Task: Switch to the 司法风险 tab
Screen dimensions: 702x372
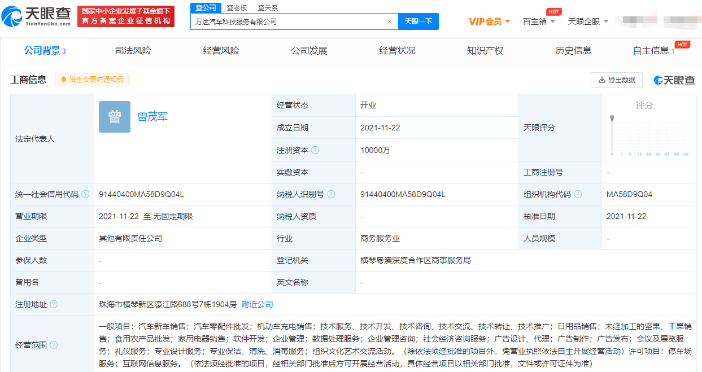Action: point(133,51)
